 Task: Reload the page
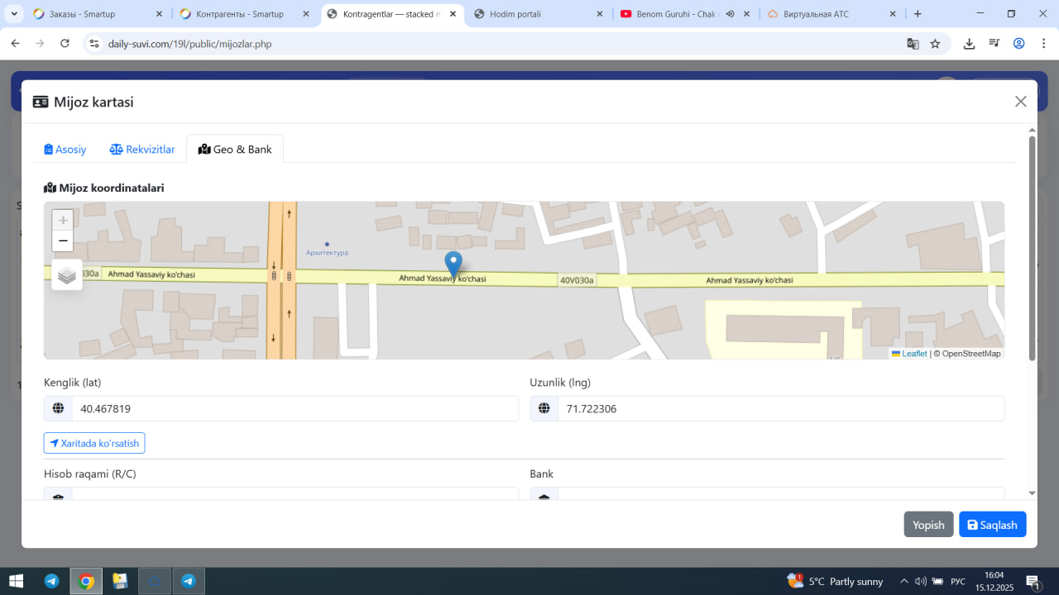pos(65,44)
